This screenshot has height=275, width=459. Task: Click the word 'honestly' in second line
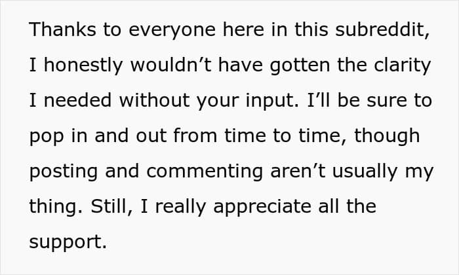click(83, 66)
